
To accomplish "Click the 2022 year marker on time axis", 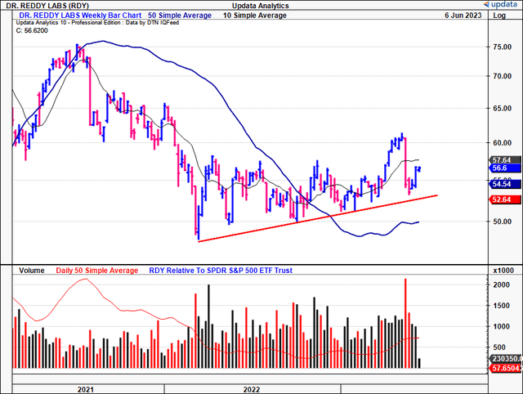I will pyautogui.click(x=252, y=389).
